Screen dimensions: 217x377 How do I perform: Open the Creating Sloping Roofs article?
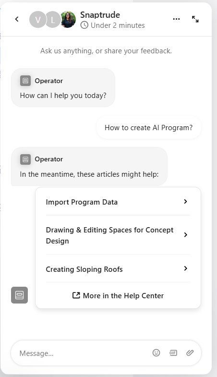click(118, 269)
